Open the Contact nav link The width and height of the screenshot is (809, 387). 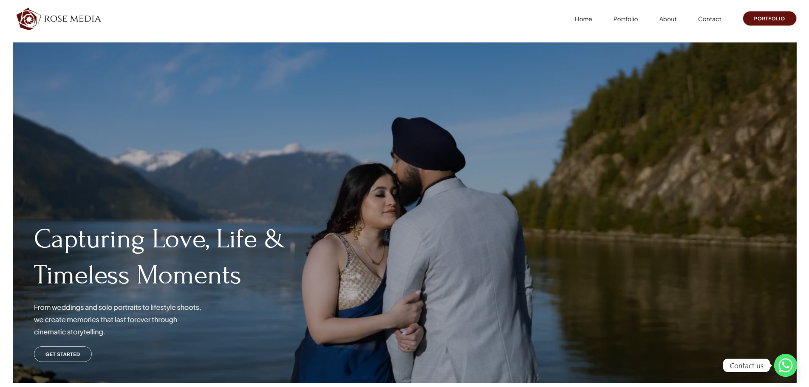[710, 19]
